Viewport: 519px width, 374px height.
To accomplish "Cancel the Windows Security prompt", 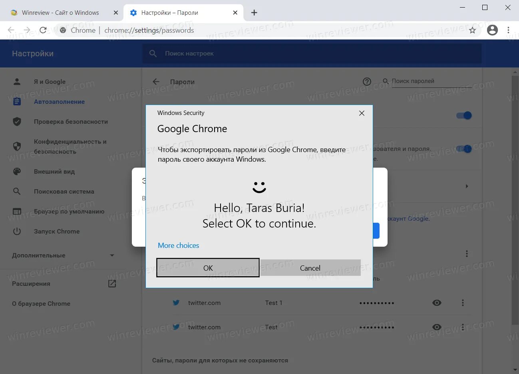I will click(x=310, y=268).
